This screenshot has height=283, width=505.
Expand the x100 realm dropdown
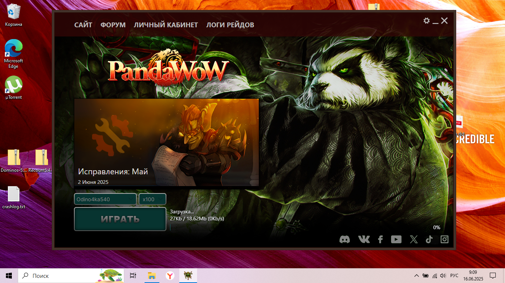[152, 199]
